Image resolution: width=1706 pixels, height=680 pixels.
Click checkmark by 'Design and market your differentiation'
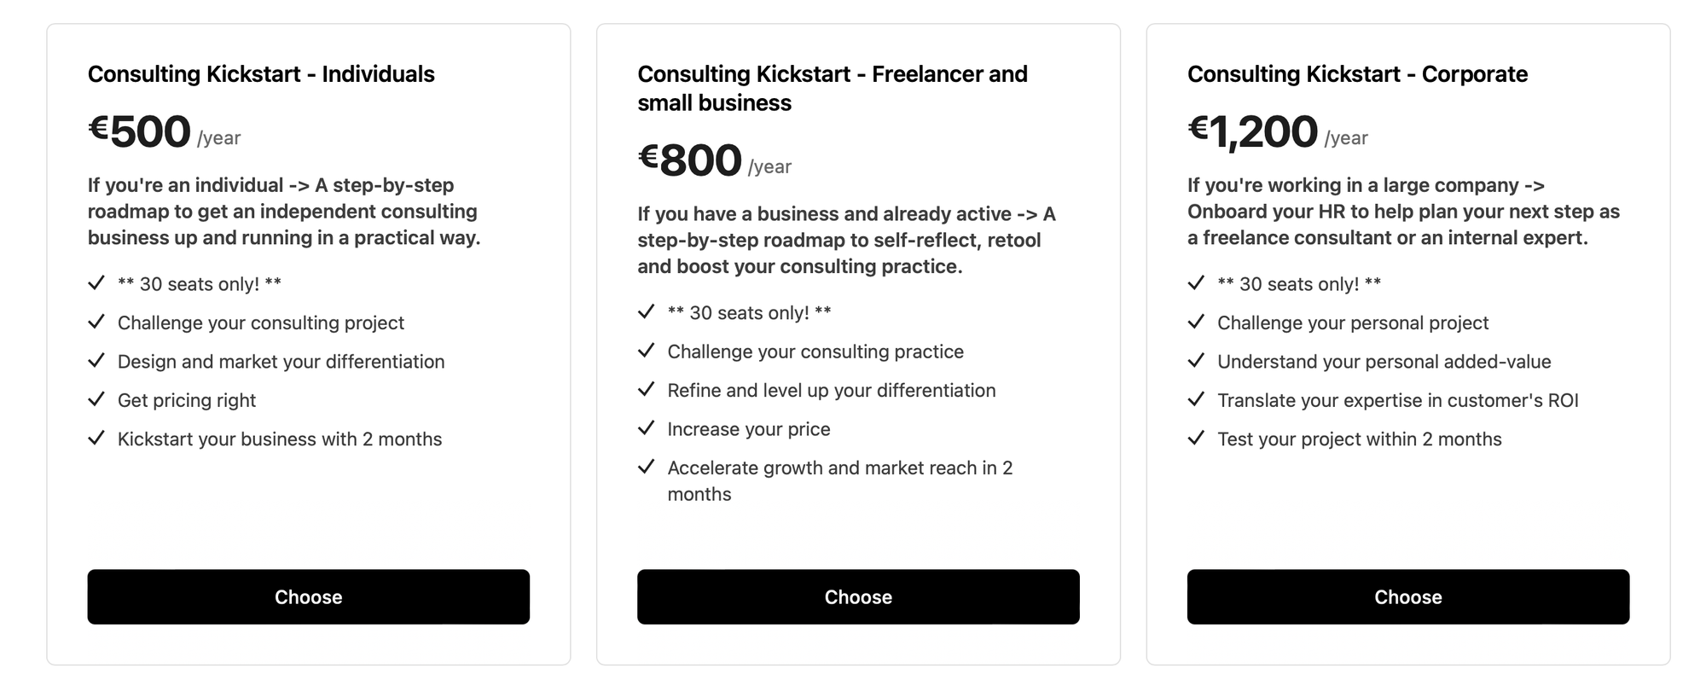96,361
